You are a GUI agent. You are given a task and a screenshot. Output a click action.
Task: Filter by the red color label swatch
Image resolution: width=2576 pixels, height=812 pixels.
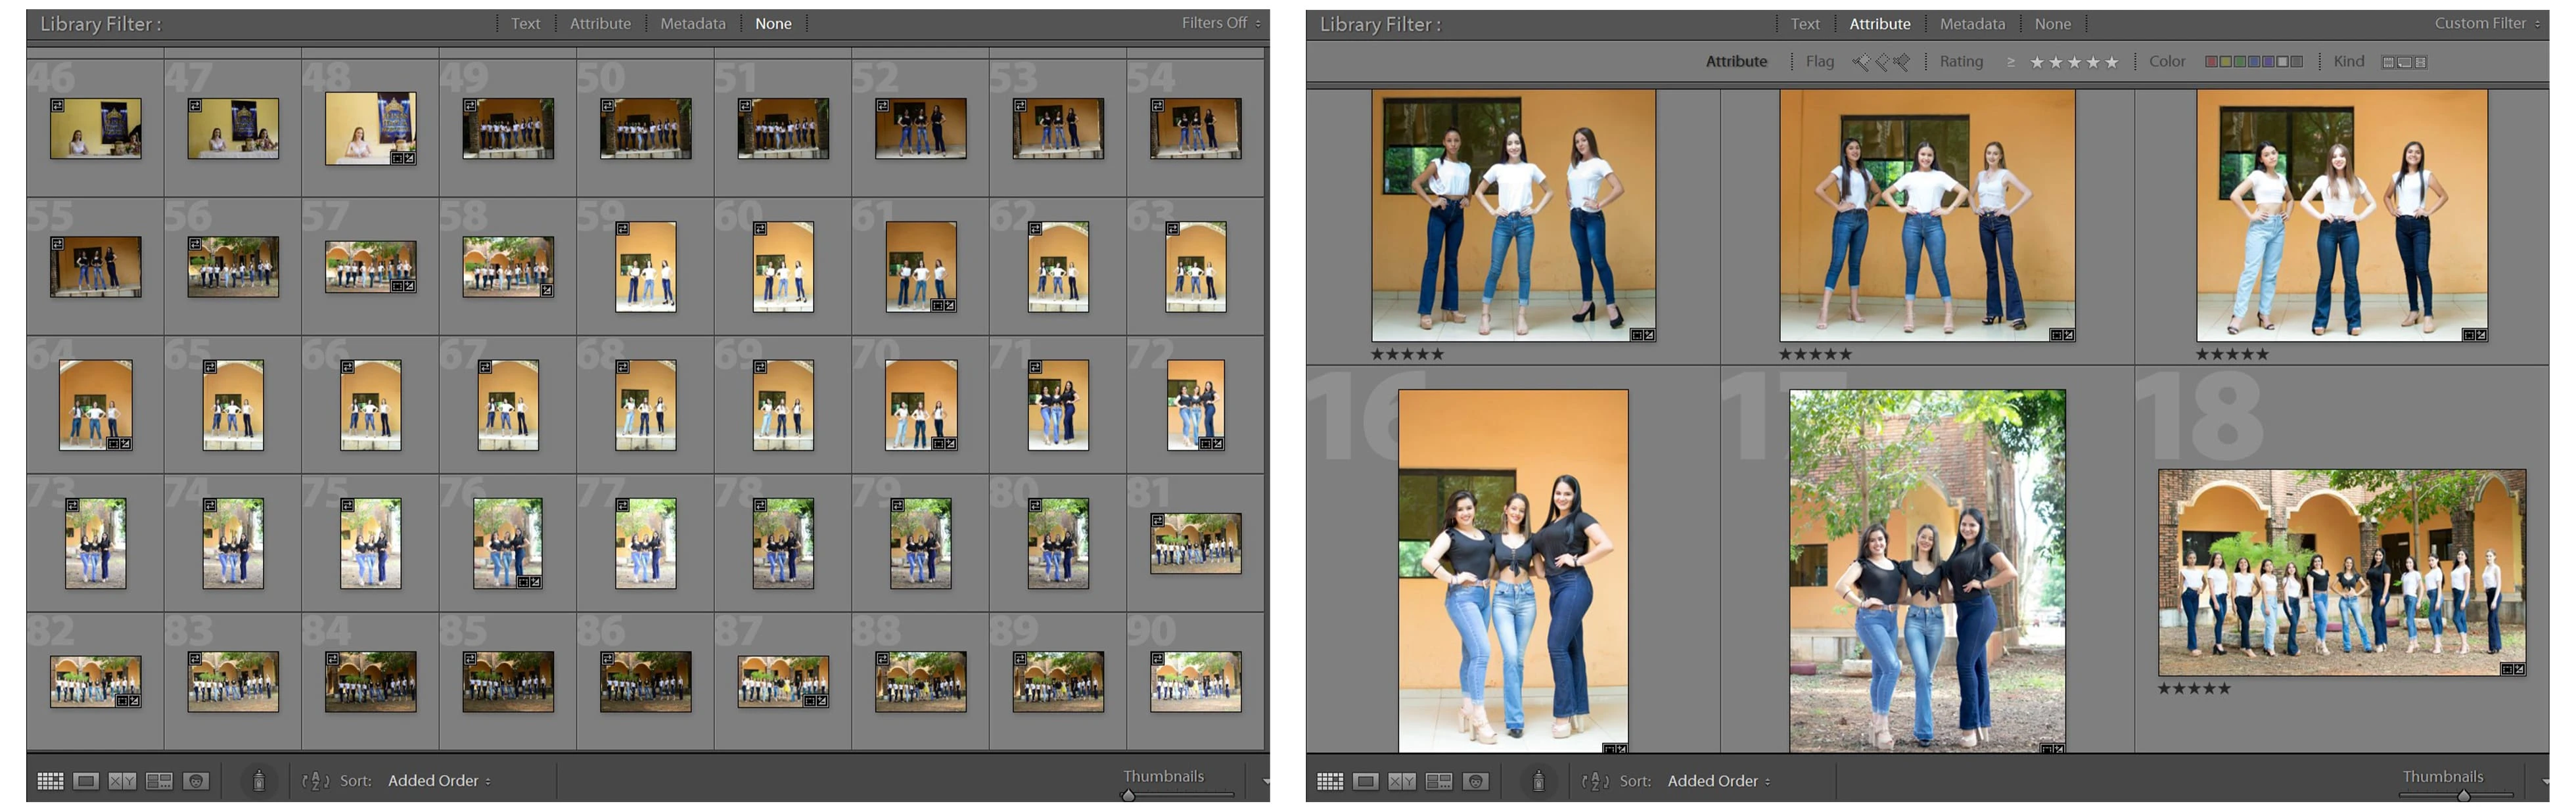2211,62
